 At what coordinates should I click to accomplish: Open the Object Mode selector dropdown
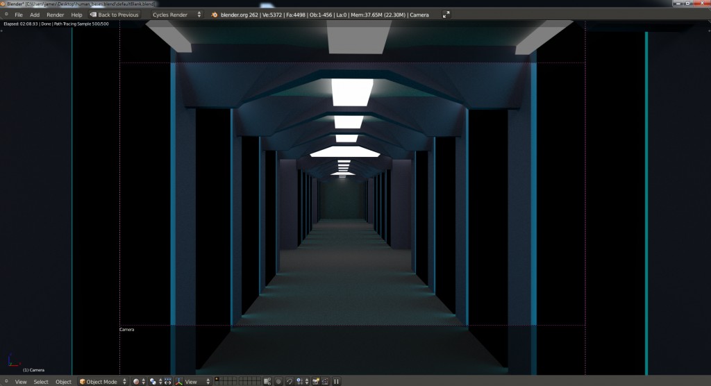(x=103, y=381)
